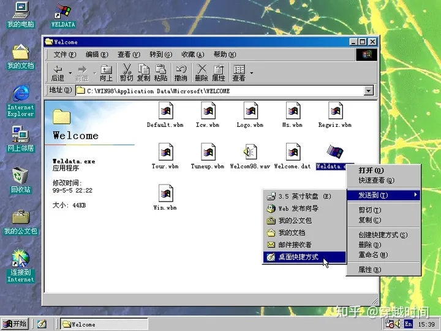Send to 邮件接收者 mail recipient
Screen dimensions: 441x331
(304, 245)
